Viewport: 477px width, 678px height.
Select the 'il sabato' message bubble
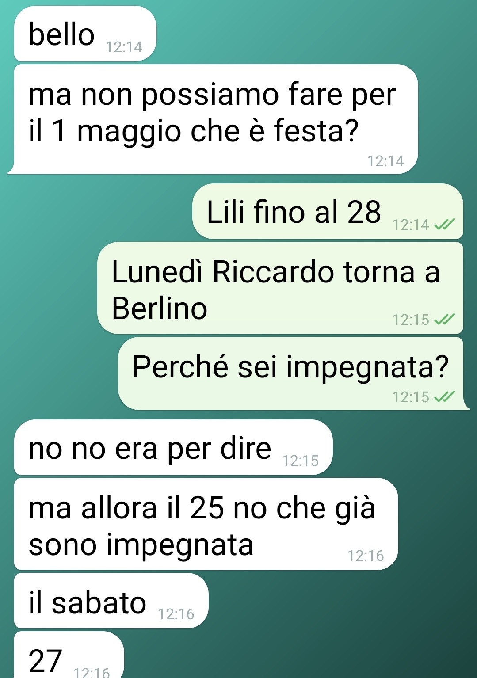tap(111, 601)
